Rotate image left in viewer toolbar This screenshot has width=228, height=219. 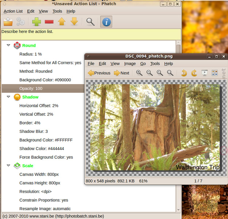[x=184, y=73]
